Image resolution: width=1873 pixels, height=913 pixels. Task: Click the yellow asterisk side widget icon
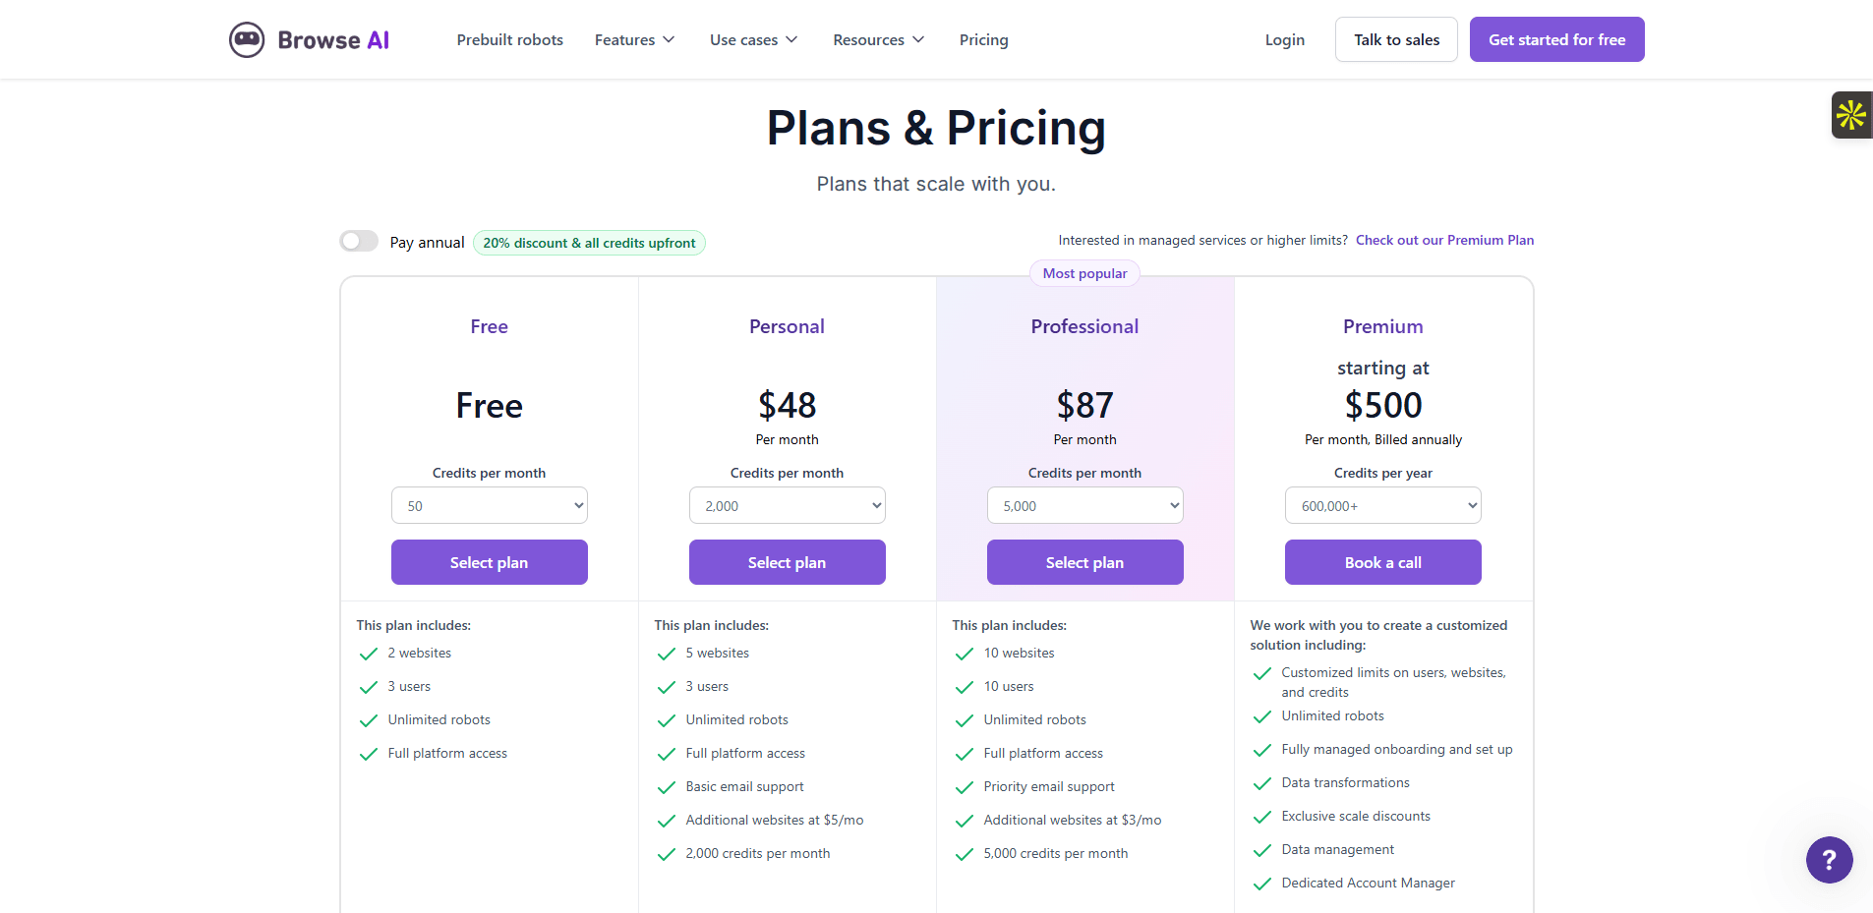[x=1851, y=115]
